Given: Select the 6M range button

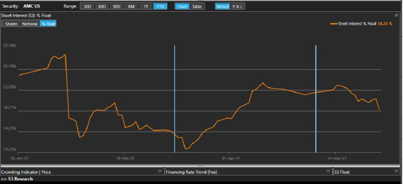Looking at the screenshot, I should click(x=131, y=6).
